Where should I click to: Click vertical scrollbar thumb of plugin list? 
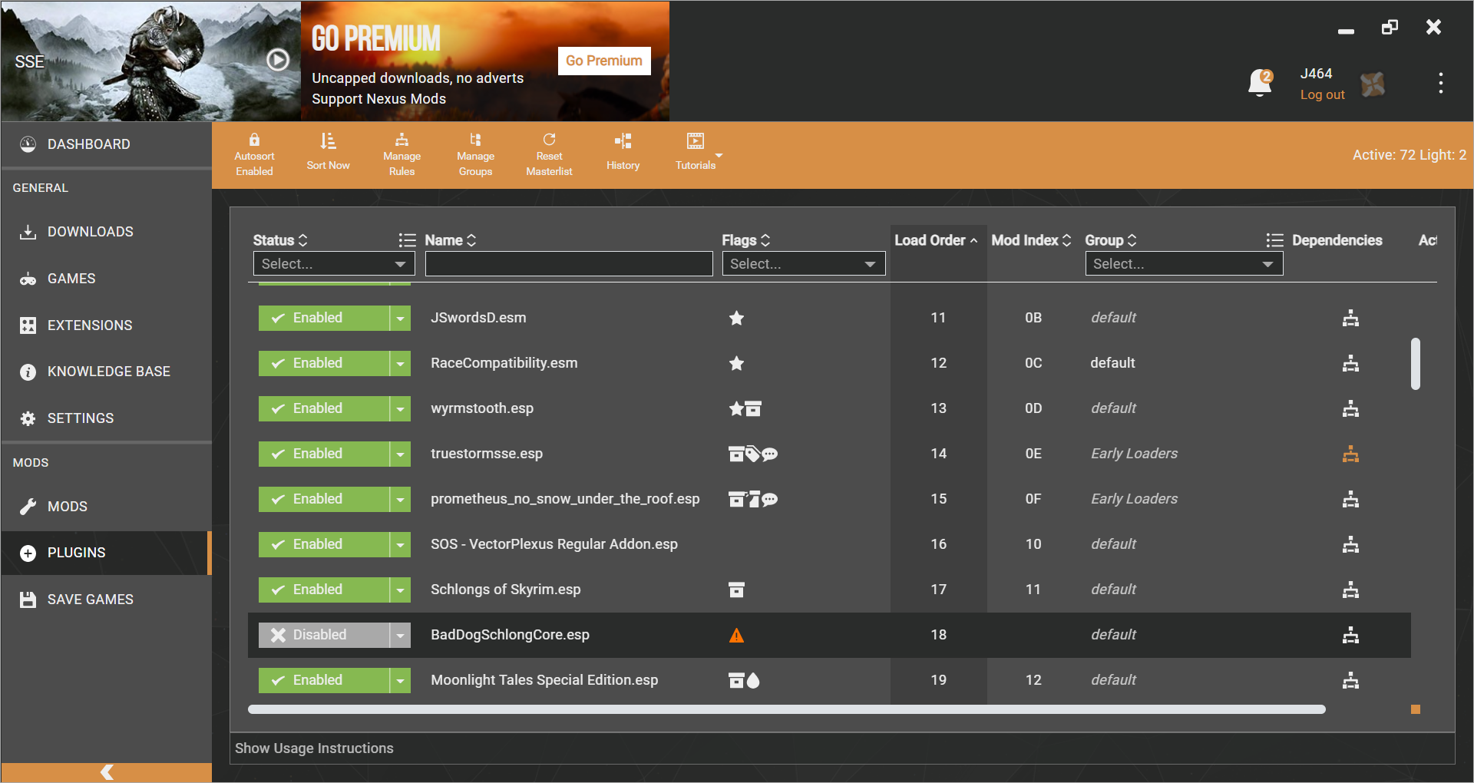[1415, 364]
